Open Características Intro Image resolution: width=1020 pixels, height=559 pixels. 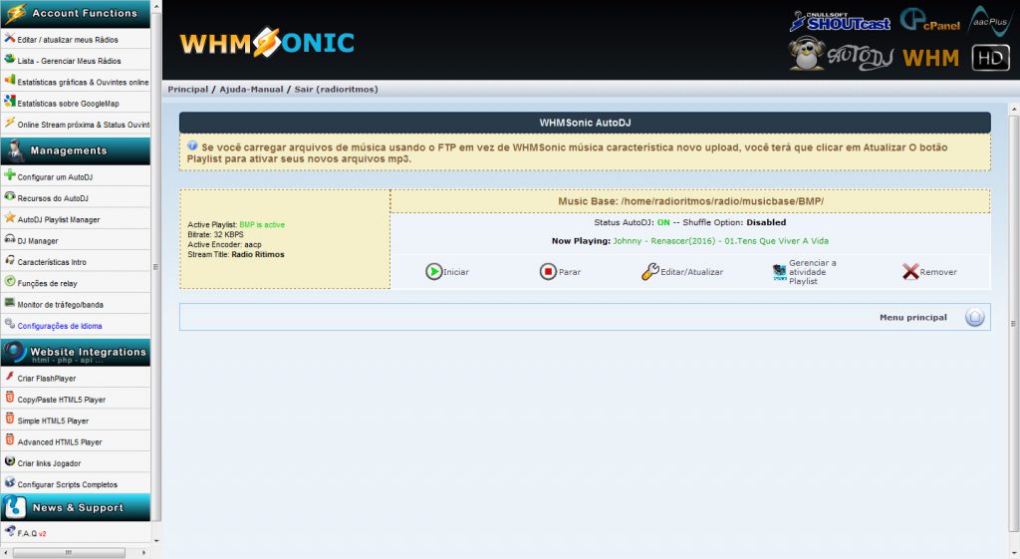tap(52, 262)
